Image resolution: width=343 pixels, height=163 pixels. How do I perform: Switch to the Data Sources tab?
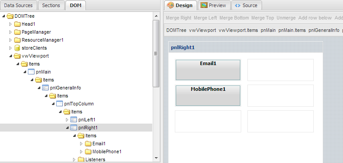click(x=19, y=5)
